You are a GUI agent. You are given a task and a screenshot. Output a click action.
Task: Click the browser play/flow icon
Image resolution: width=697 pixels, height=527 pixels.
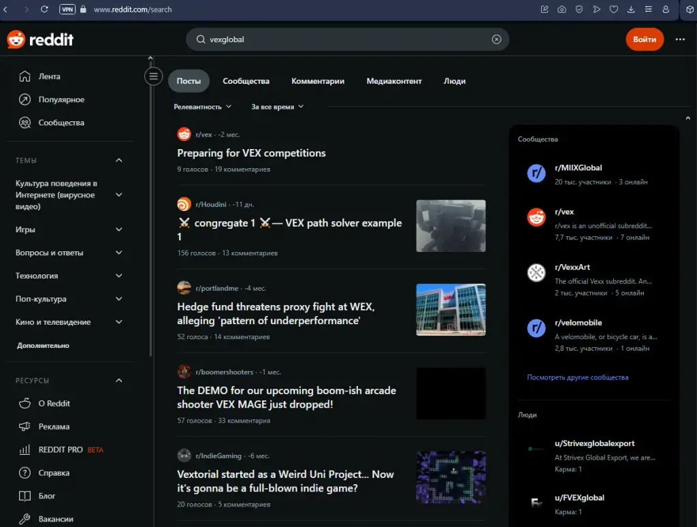(596, 10)
